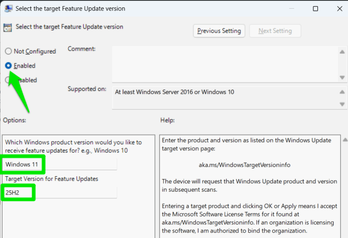Select the Not Configured radio button
This screenshot has width=348, height=238.
8,51
